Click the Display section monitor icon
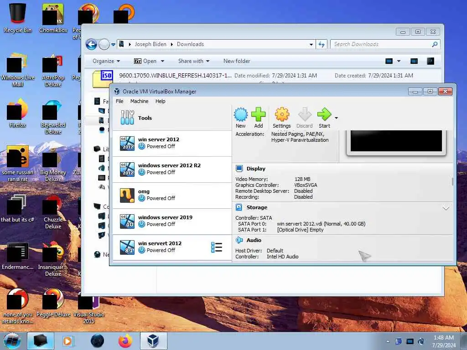This screenshot has width=467, height=350. (x=239, y=169)
